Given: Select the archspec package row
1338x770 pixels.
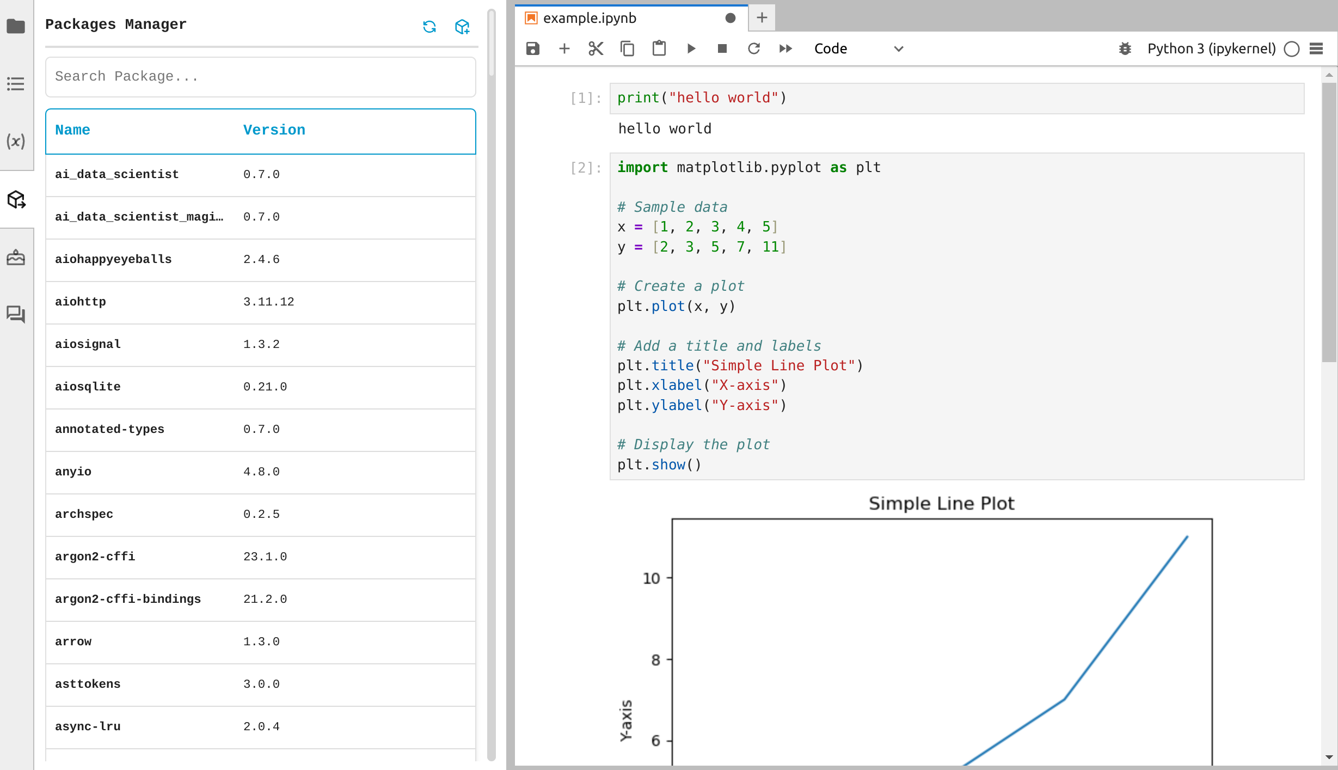Looking at the screenshot, I should click(x=261, y=515).
